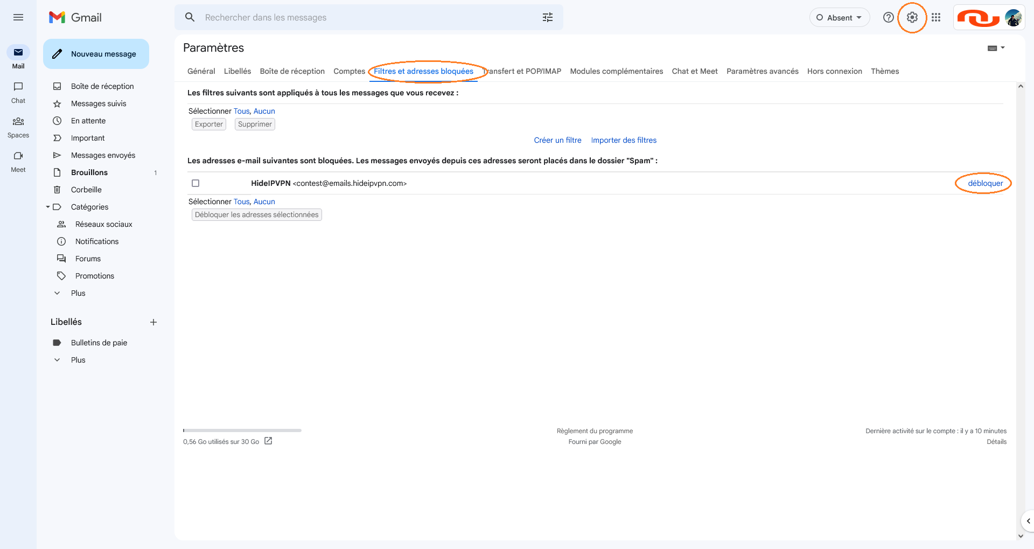Screen dimensions: 1034x549
Task: Open Réseaux sociaux category
Action: [x=103, y=224]
